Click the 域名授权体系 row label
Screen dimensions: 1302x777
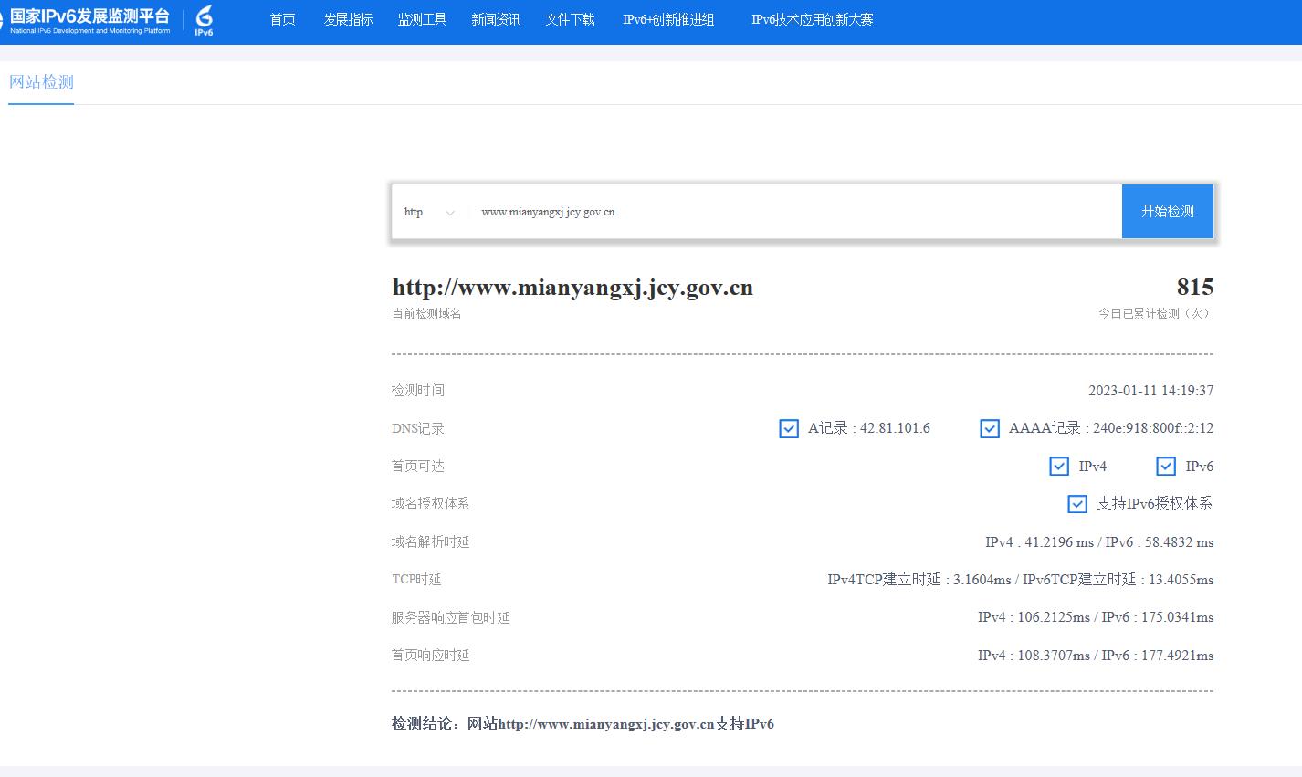430,504
